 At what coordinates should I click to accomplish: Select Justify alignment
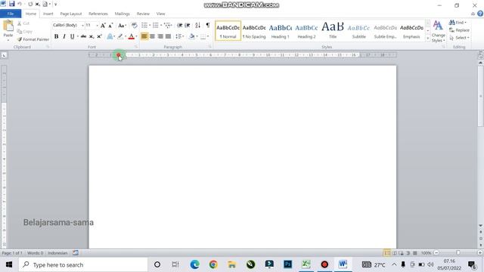[168, 36]
